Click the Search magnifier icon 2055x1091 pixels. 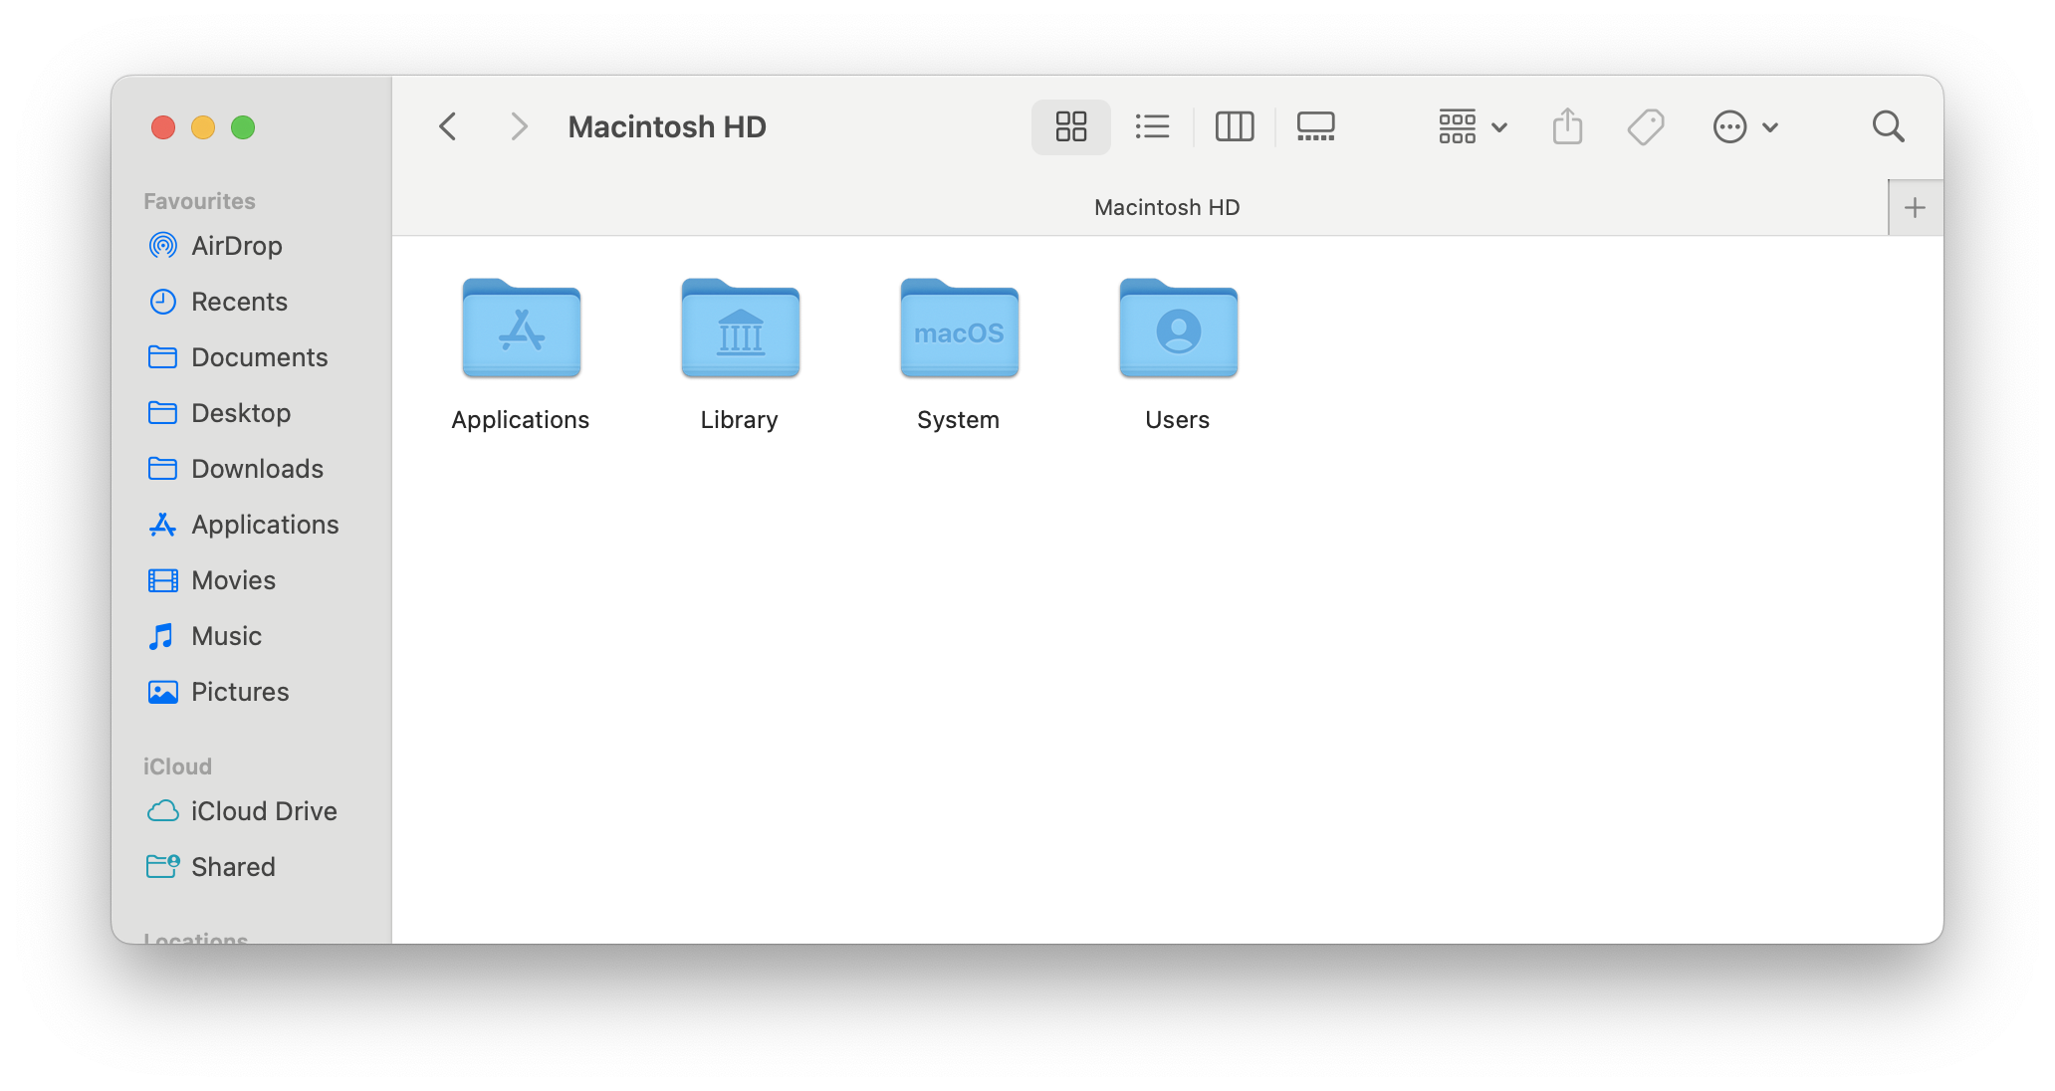pos(1888,126)
